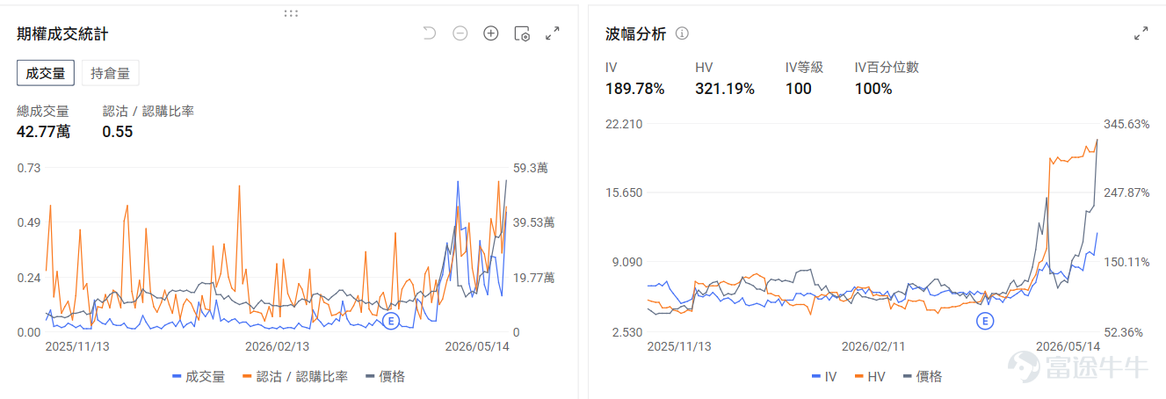Toggle the 價格 legend in 波幅分析 chart
The height and width of the screenshot is (399, 1166).
point(921,376)
